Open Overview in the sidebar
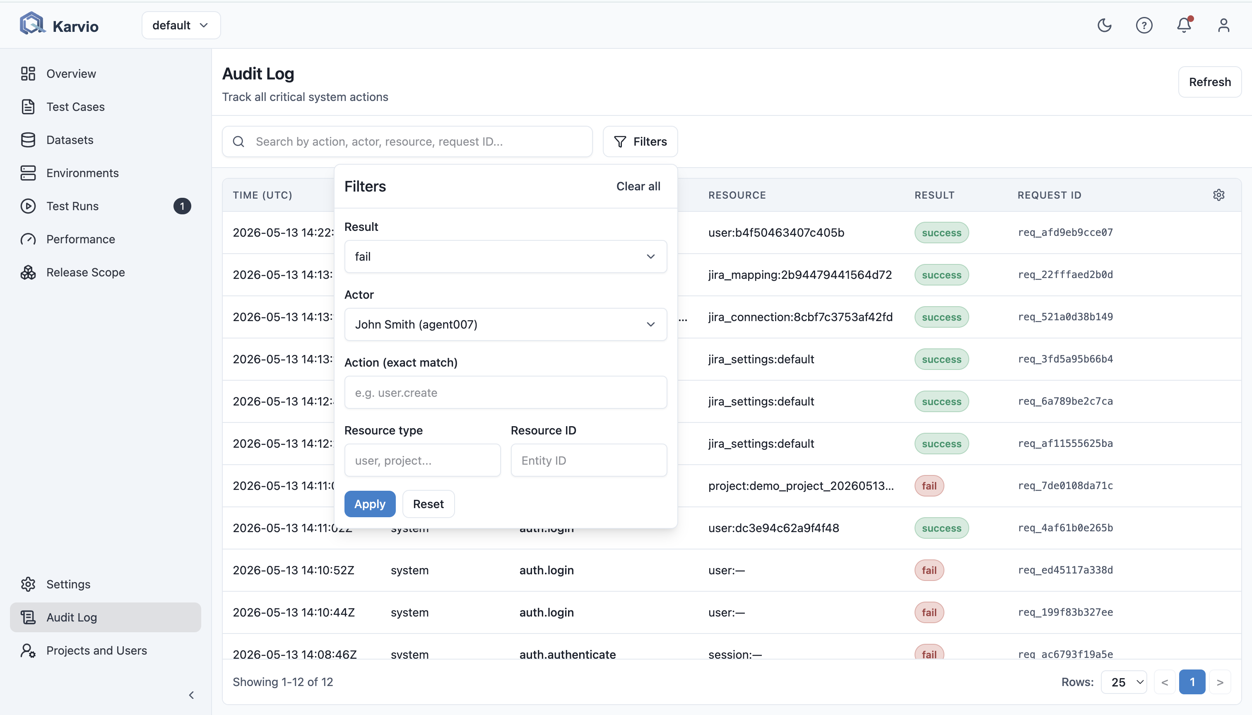1252x715 pixels. [105, 74]
